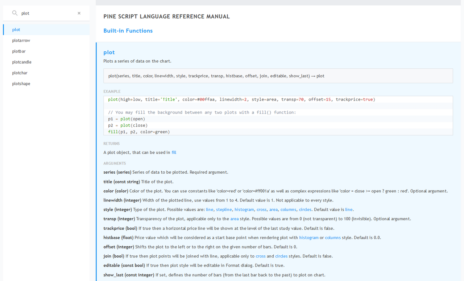Click 'trackprice (bool)' argument name
This screenshot has height=281, width=464.
[x=120, y=229]
